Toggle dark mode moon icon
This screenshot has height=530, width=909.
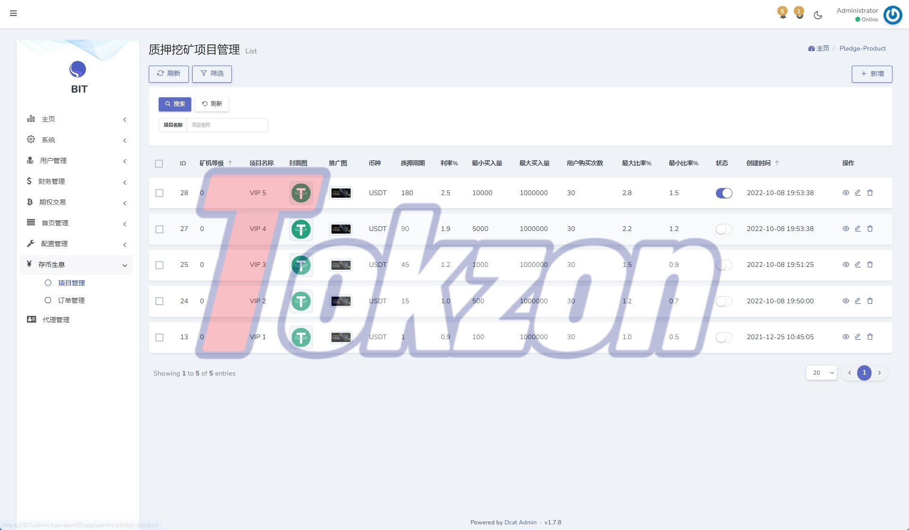click(818, 15)
